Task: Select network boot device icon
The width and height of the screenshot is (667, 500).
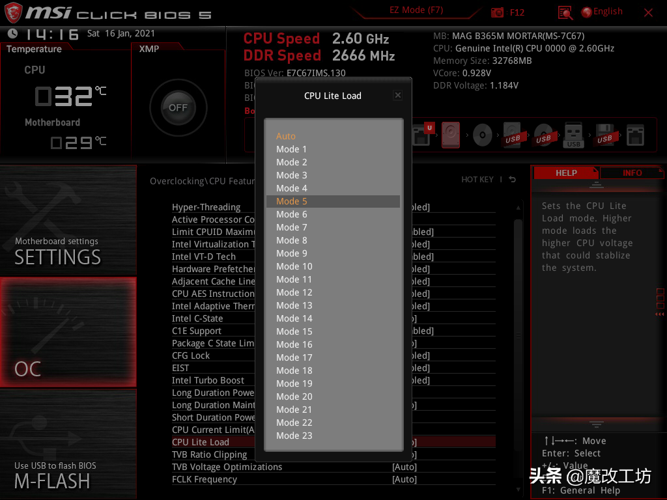Action: click(x=635, y=135)
